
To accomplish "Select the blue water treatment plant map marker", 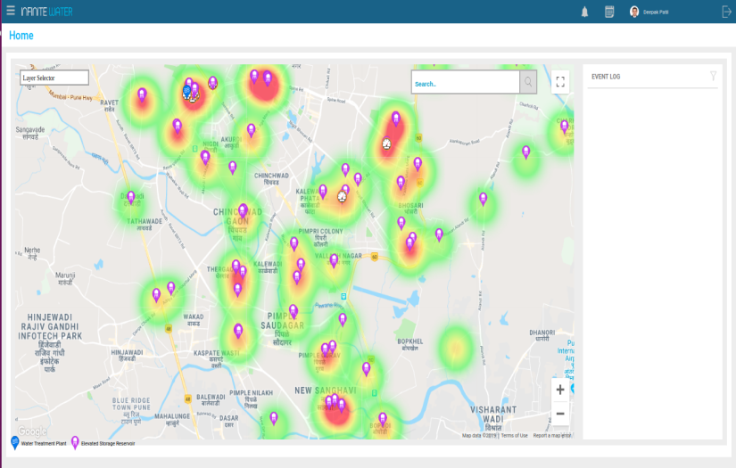I will click(x=186, y=92).
